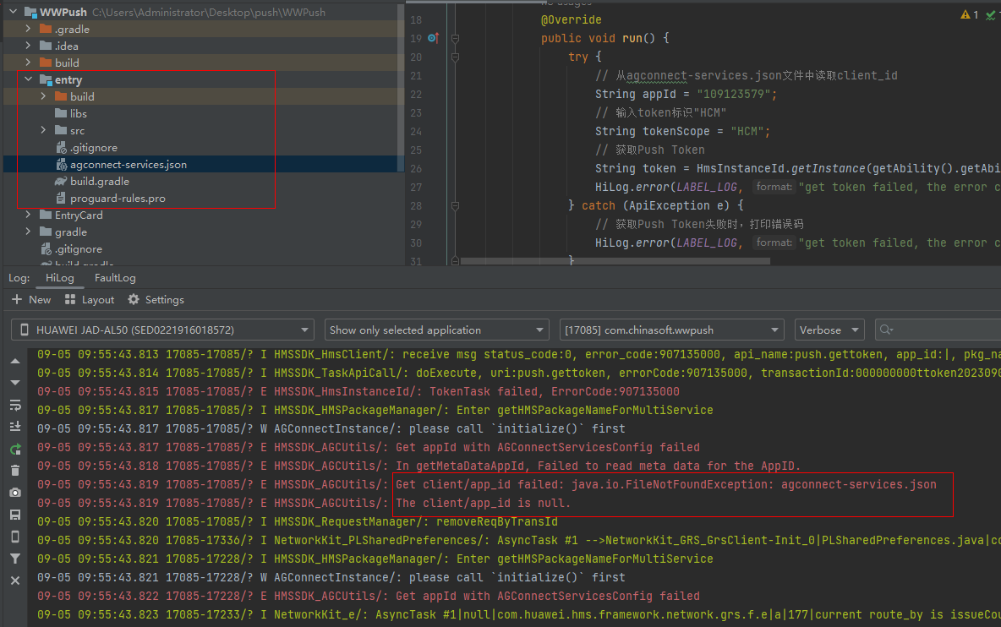This screenshot has width=1001, height=627.
Task: Click the warning indicator in the editor corner
Action: [970, 14]
